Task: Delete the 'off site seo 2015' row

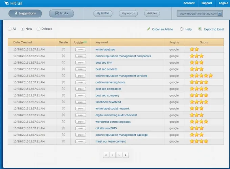Action: pyautogui.click(x=63, y=128)
